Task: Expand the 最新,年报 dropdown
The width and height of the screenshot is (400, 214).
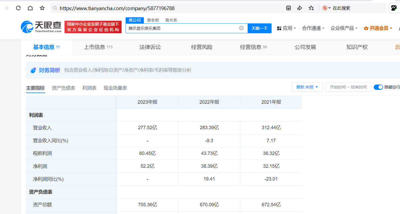Action: tap(307, 87)
